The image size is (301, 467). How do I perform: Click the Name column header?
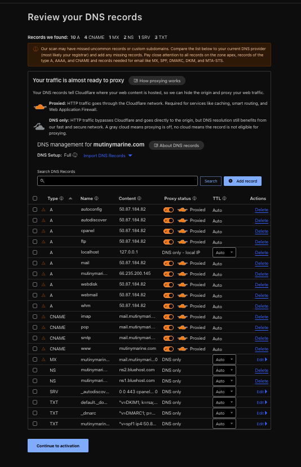click(86, 198)
